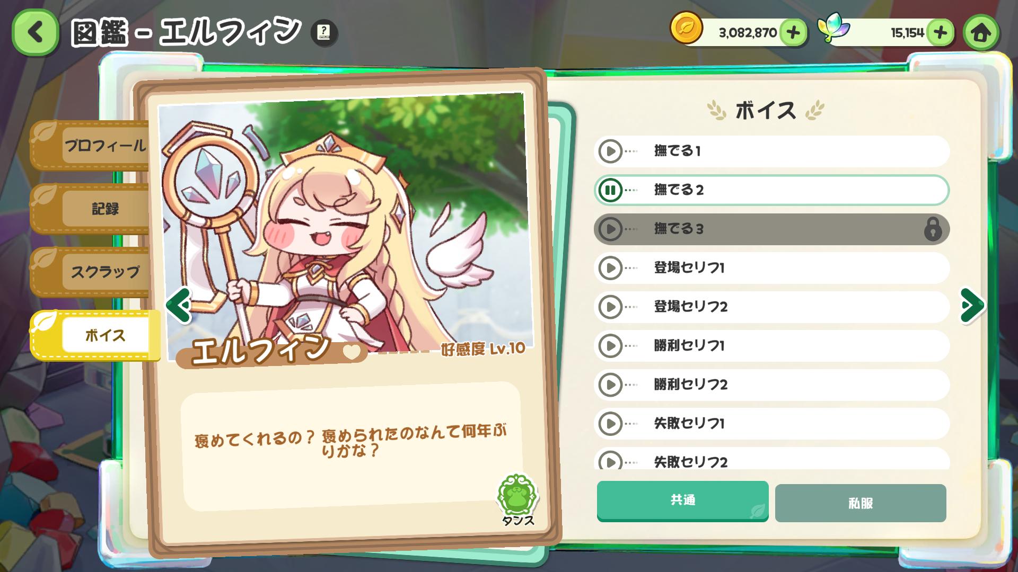Show the next character with right chevron
The width and height of the screenshot is (1018, 572).
coord(972,306)
